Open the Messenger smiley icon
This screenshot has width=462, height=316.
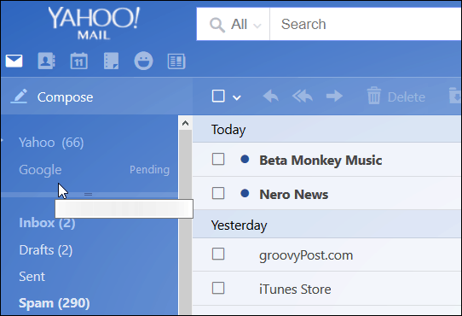point(143,61)
